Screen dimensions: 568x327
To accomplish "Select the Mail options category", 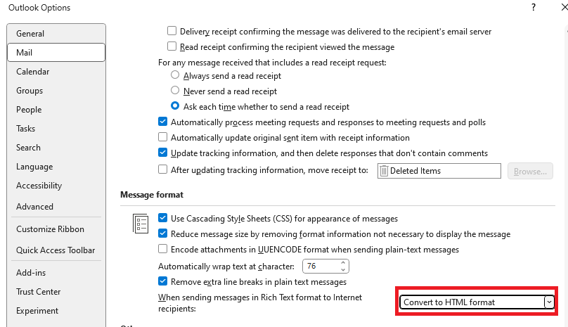I will [56, 53].
